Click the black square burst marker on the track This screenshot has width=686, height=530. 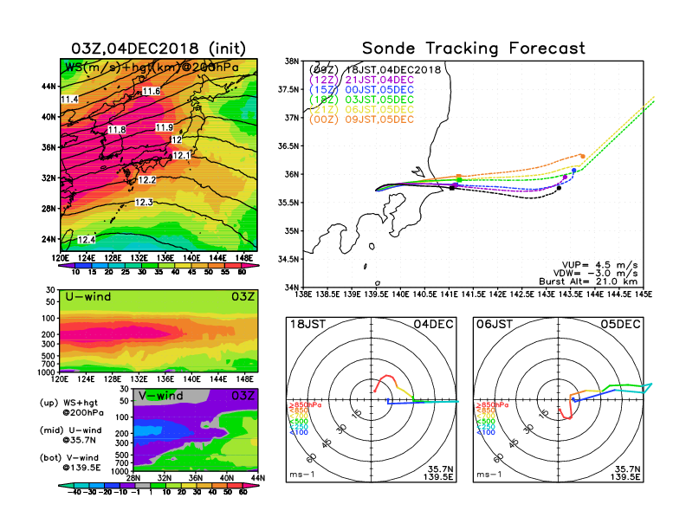tap(452, 188)
